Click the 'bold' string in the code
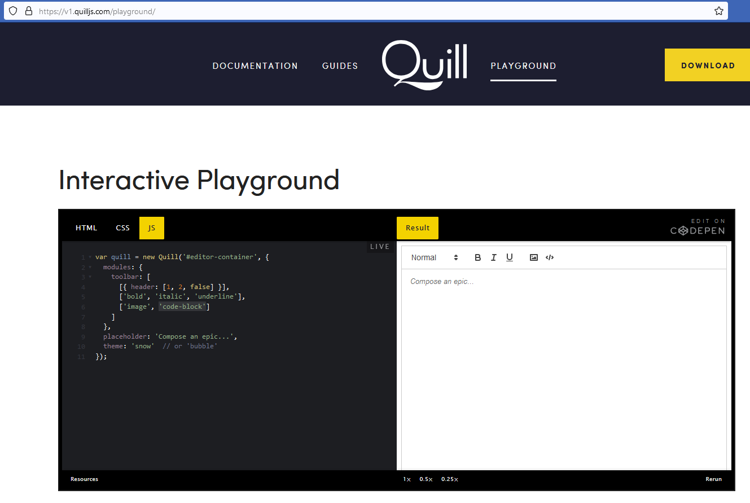750x503 pixels. coord(135,297)
